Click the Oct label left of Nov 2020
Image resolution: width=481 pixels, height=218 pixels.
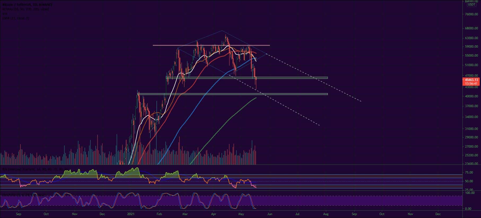46,214
